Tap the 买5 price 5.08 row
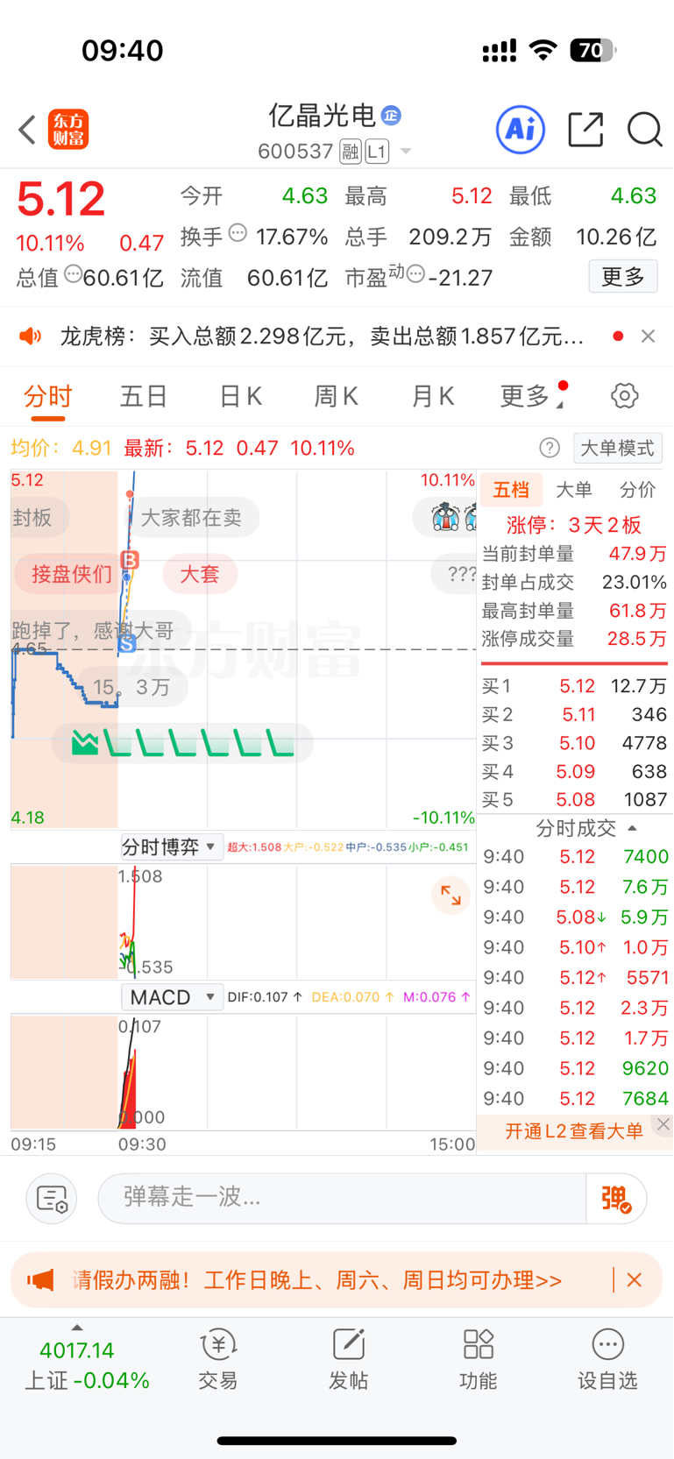This screenshot has width=674, height=1459. 575,800
